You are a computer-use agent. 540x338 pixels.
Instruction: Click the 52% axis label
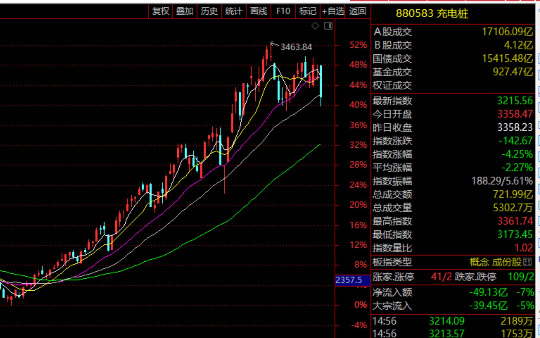[x=358, y=45]
